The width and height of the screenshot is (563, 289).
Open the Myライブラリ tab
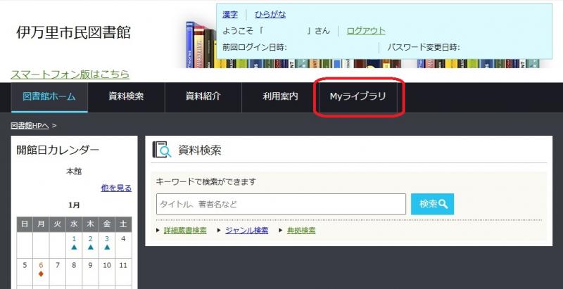click(x=358, y=97)
